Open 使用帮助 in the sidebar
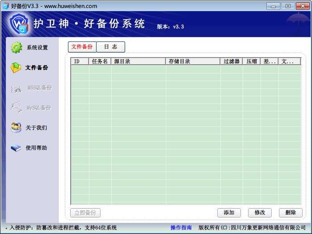The height and width of the screenshot is (234, 312). [36, 148]
